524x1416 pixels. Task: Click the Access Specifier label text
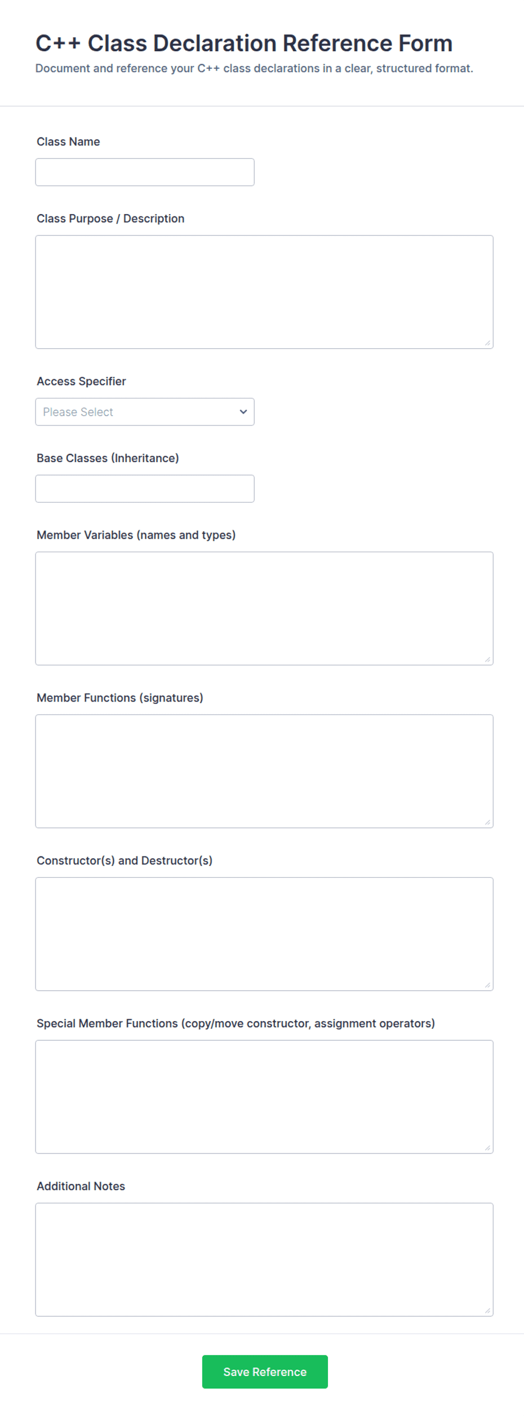[81, 381]
